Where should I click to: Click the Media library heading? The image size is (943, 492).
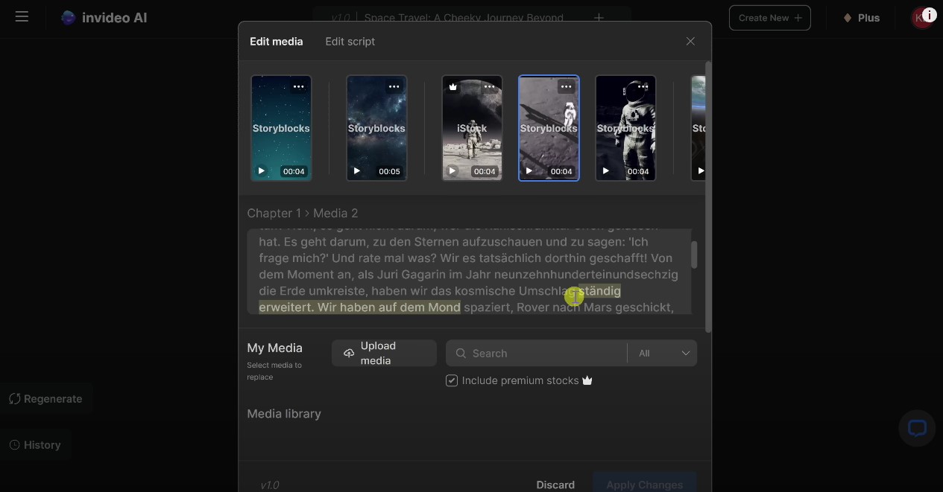(x=284, y=414)
